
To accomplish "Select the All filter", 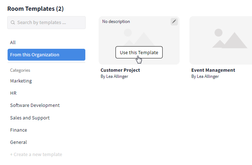I will [13, 42].
